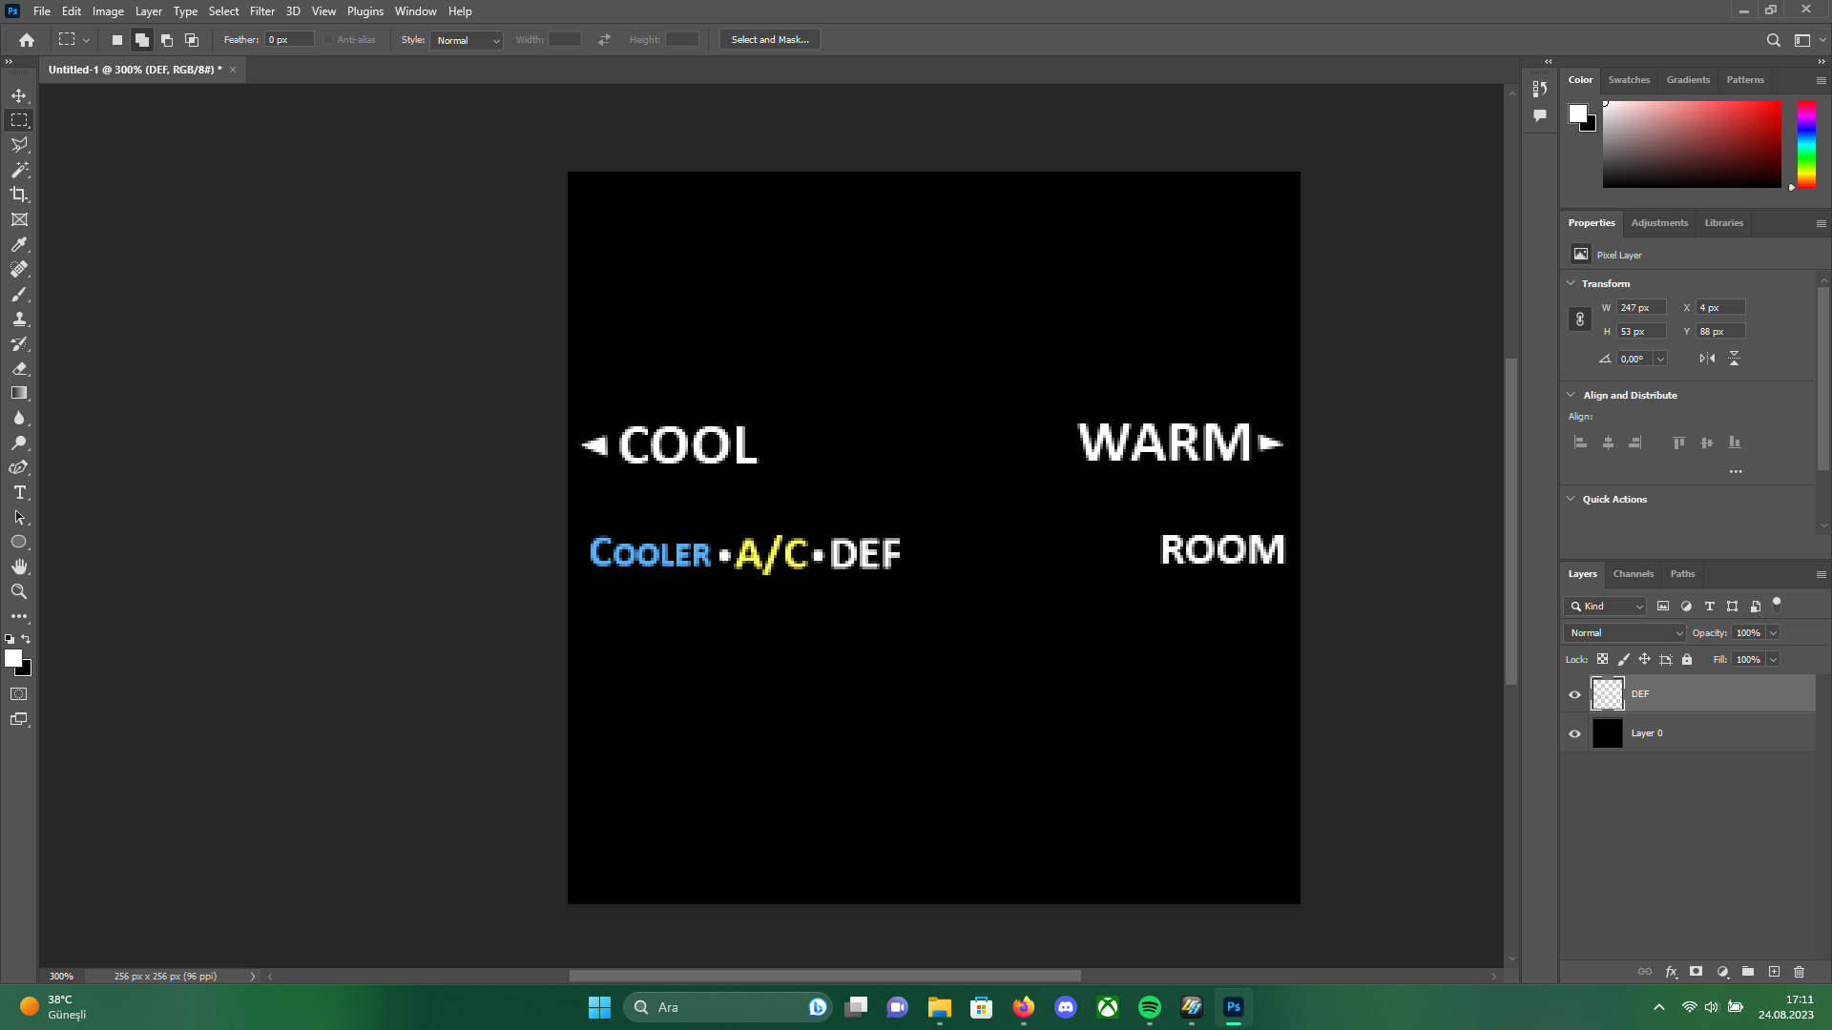Screen dimensions: 1832x1030
Task: Click the create new layer icon
Action: pos(1774,972)
